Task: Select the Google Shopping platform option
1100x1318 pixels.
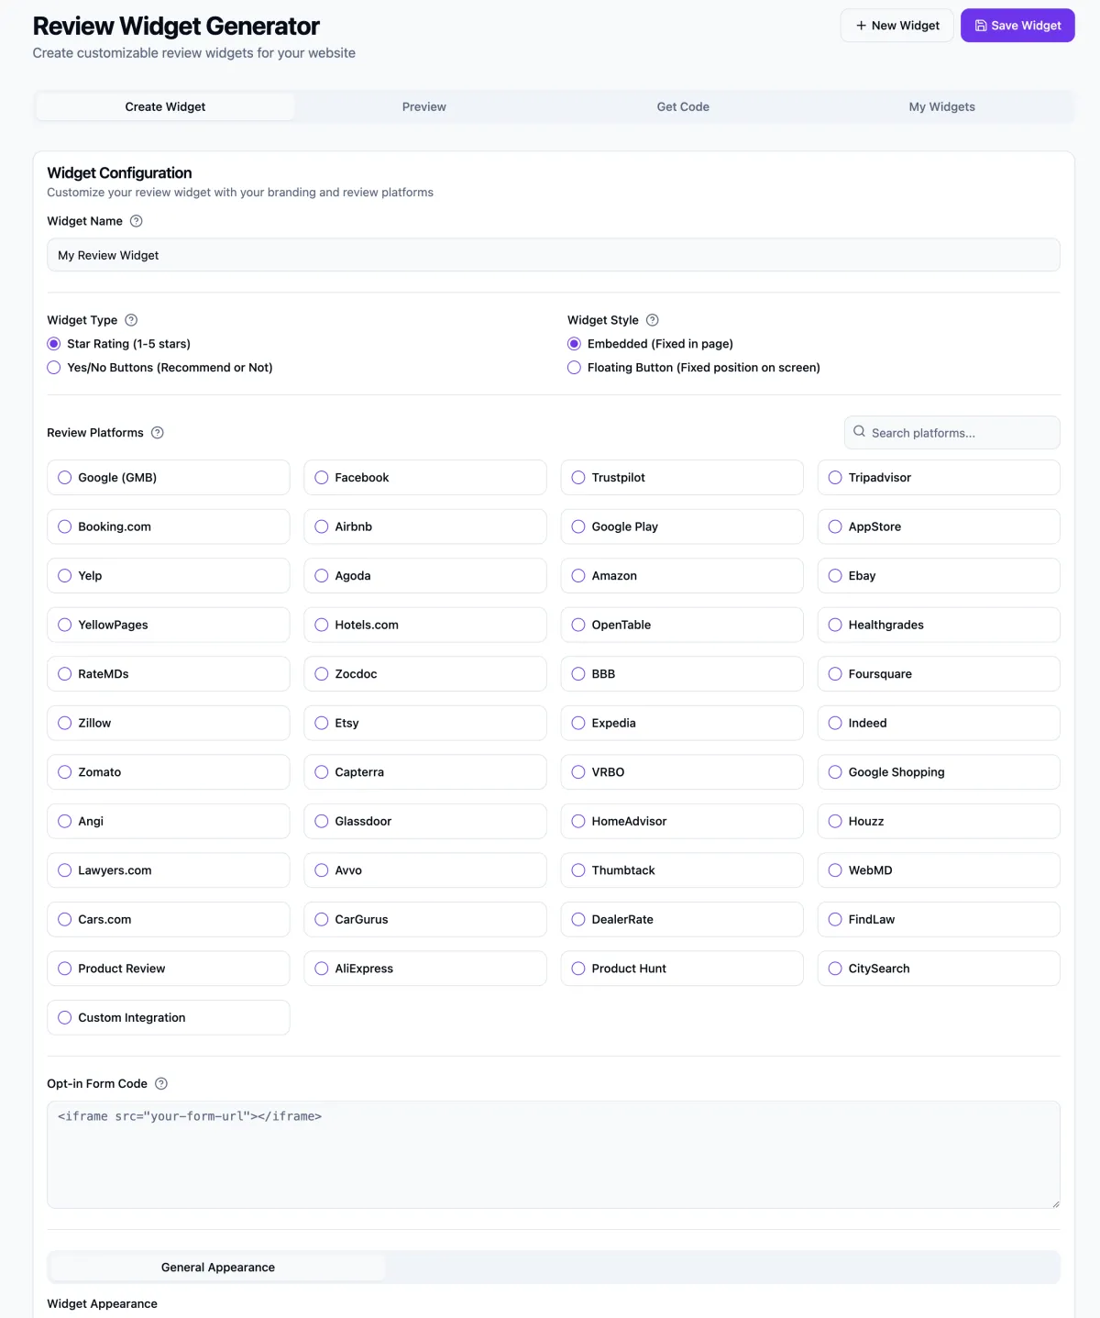Action: (x=939, y=772)
